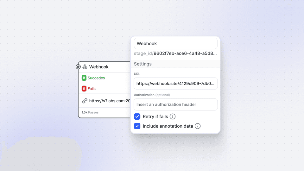The image size is (304, 171).
Task: Click the URL field label
Action: 137,74
